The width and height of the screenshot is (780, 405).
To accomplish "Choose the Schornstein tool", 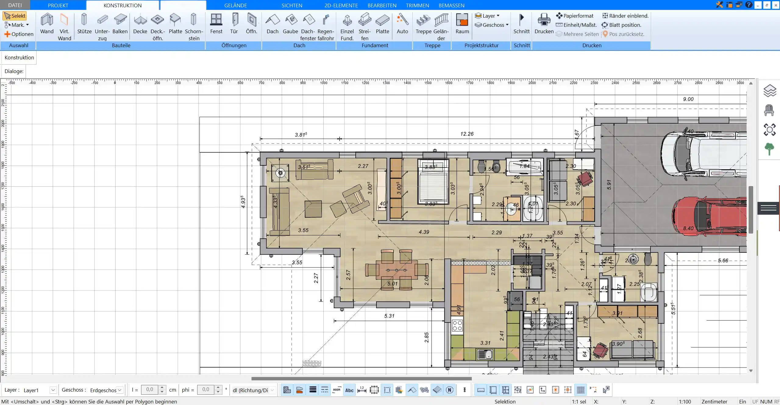I will point(194,27).
